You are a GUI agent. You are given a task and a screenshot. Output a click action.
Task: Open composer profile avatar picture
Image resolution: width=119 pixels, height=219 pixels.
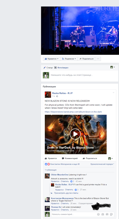point(46,75)
